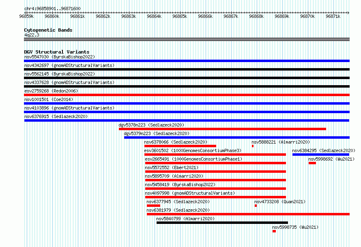The height and width of the screenshot is (247, 361).
Task: Click the 96862k ruler tick label
Action: (103, 16)
